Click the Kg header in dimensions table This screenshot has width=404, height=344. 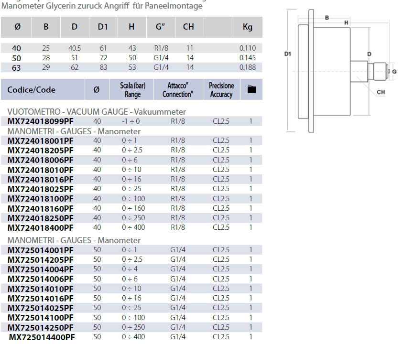pos(248,27)
